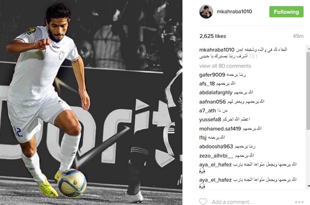Visit abdalafarghly commenter profile

click(216, 93)
